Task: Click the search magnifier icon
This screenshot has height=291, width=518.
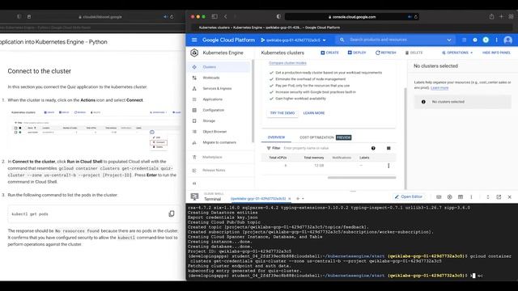Action: click(342, 40)
